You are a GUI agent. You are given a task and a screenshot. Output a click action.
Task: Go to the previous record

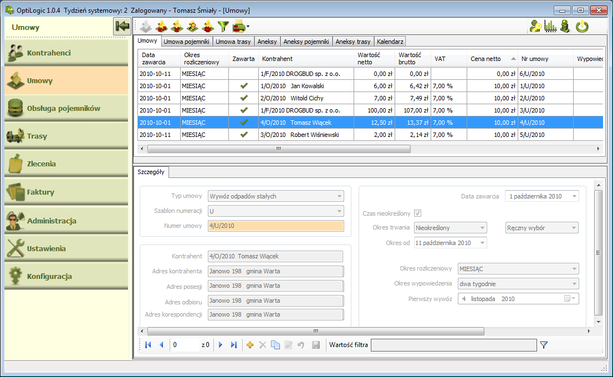161,344
